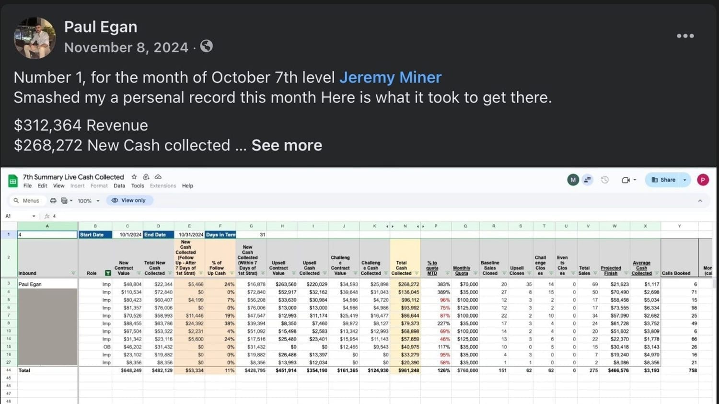The image size is (719, 404).
Task: Click the cloud save status icon
Action: (x=158, y=177)
